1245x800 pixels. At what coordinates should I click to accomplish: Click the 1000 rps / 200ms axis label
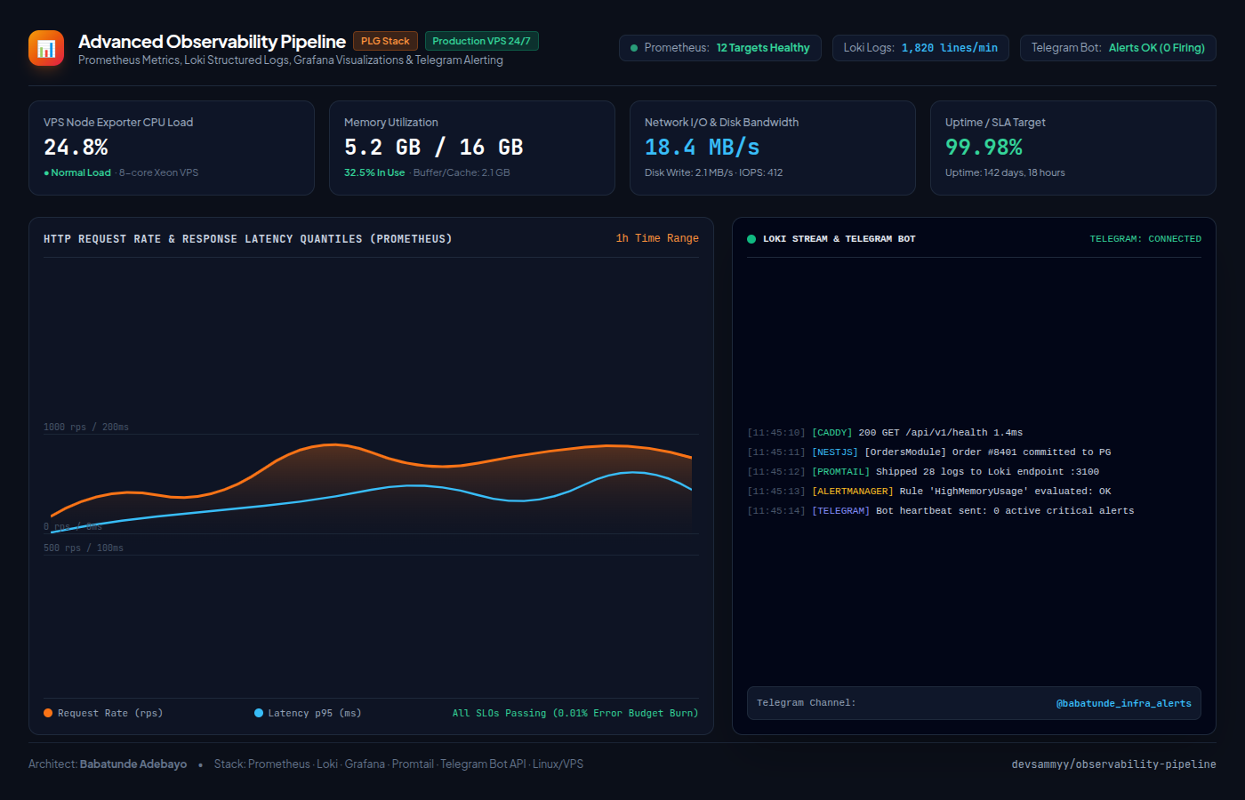click(x=86, y=428)
